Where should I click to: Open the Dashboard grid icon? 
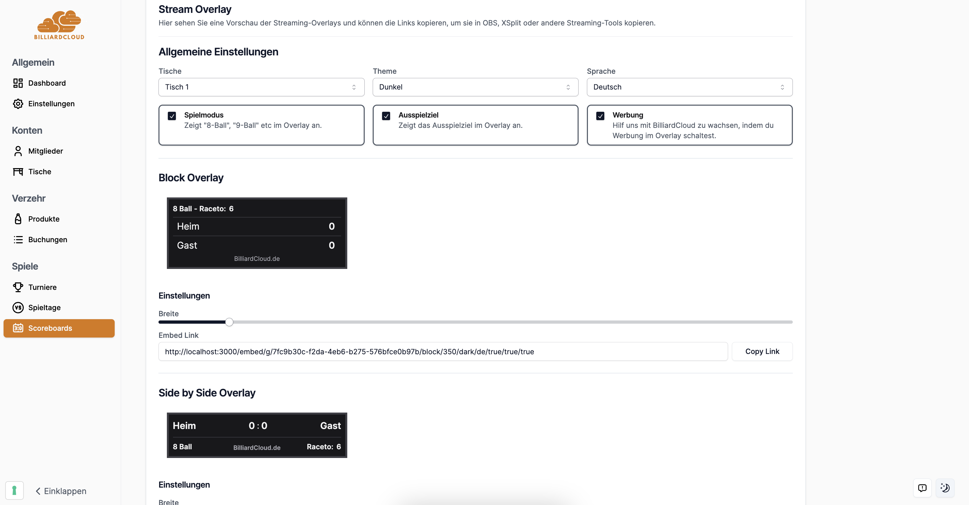[x=18, y=83]
